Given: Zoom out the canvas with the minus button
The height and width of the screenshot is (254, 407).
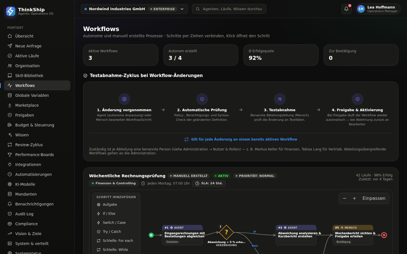Looking at the screenshot, I should (x=345, y=198).
